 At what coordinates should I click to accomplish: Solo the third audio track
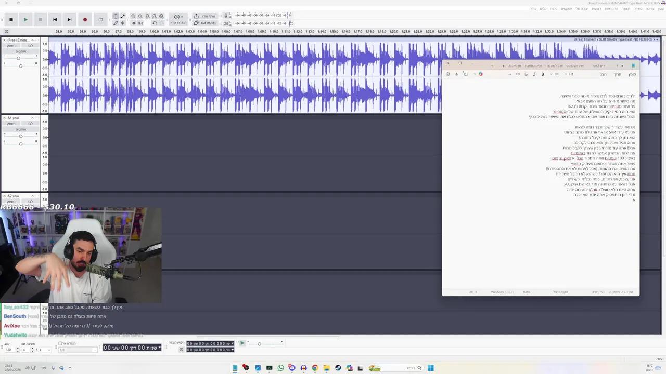[x=30, y=202]
